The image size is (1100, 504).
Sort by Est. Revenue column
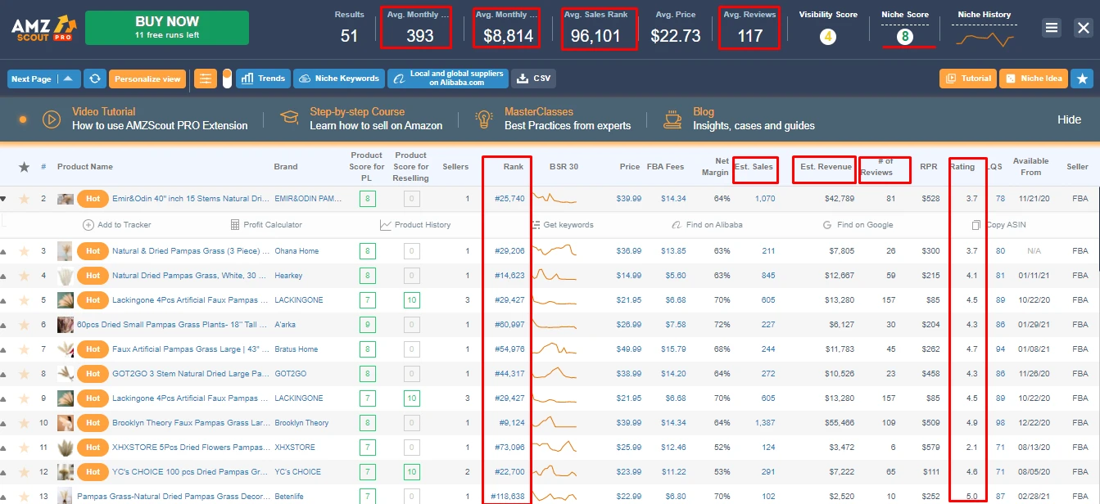(x=826, y=167)
